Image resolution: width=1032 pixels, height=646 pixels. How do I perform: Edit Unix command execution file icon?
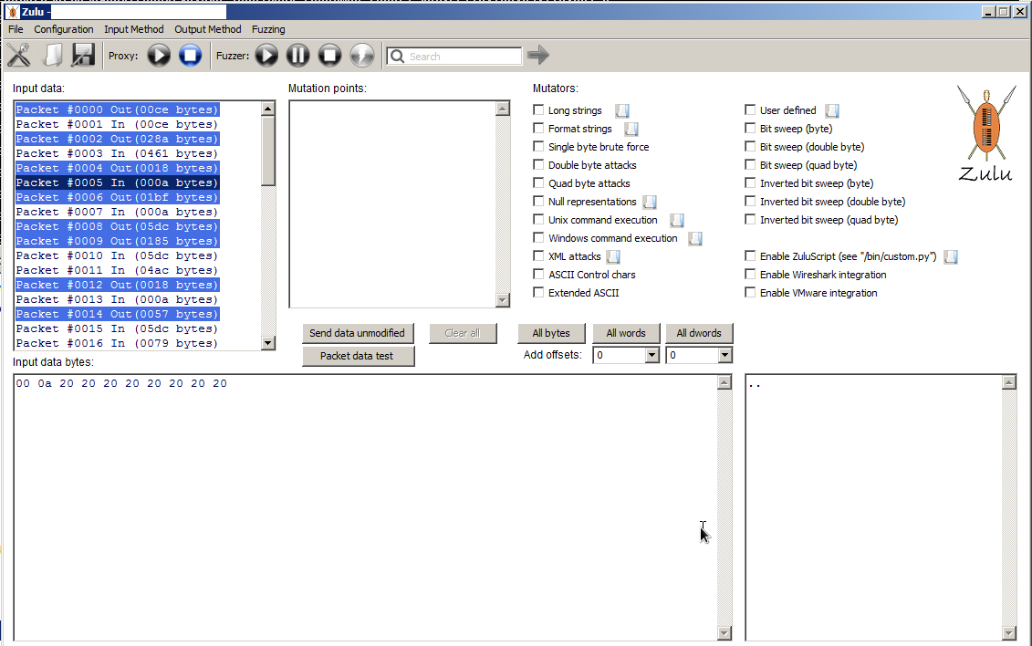(676, 221)
